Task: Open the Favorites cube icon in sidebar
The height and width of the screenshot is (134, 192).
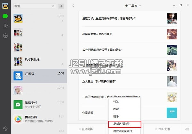Action: pyautogui.click(x=5, y=36)
